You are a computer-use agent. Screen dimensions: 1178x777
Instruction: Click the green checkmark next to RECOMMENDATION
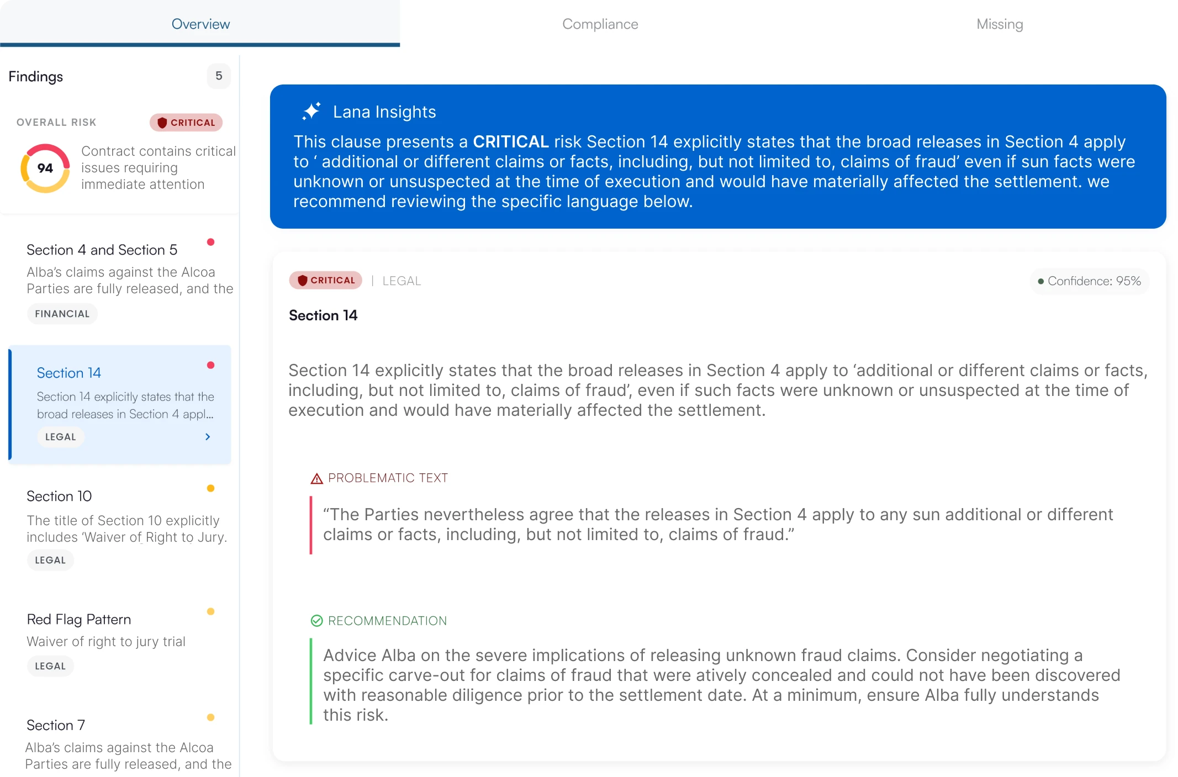pyautogui.click(x=316, y=620)
